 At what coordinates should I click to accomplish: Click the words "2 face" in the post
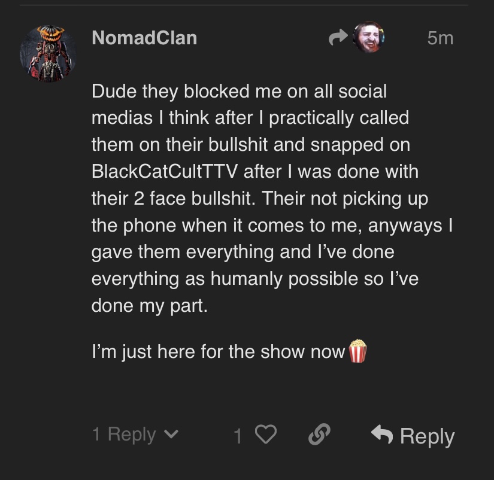153,199
